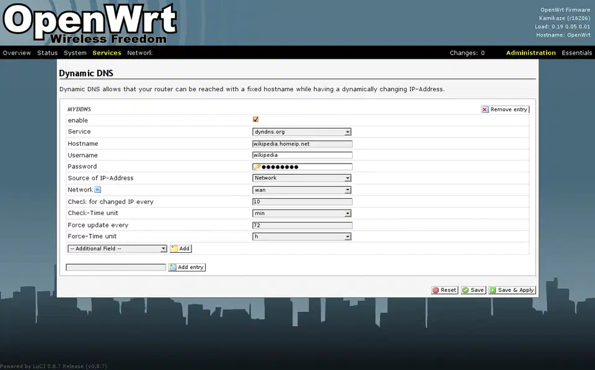The image size is (595, 370).
Task: Open the Overview menu
Action: coord(17,53)
